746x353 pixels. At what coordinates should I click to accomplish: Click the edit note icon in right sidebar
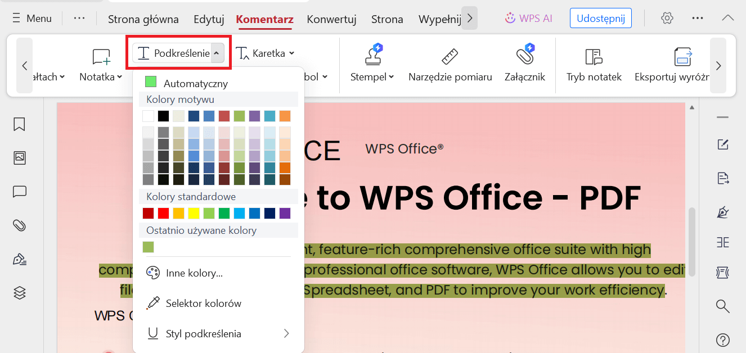pyautogui.click(x=723, y=144)
